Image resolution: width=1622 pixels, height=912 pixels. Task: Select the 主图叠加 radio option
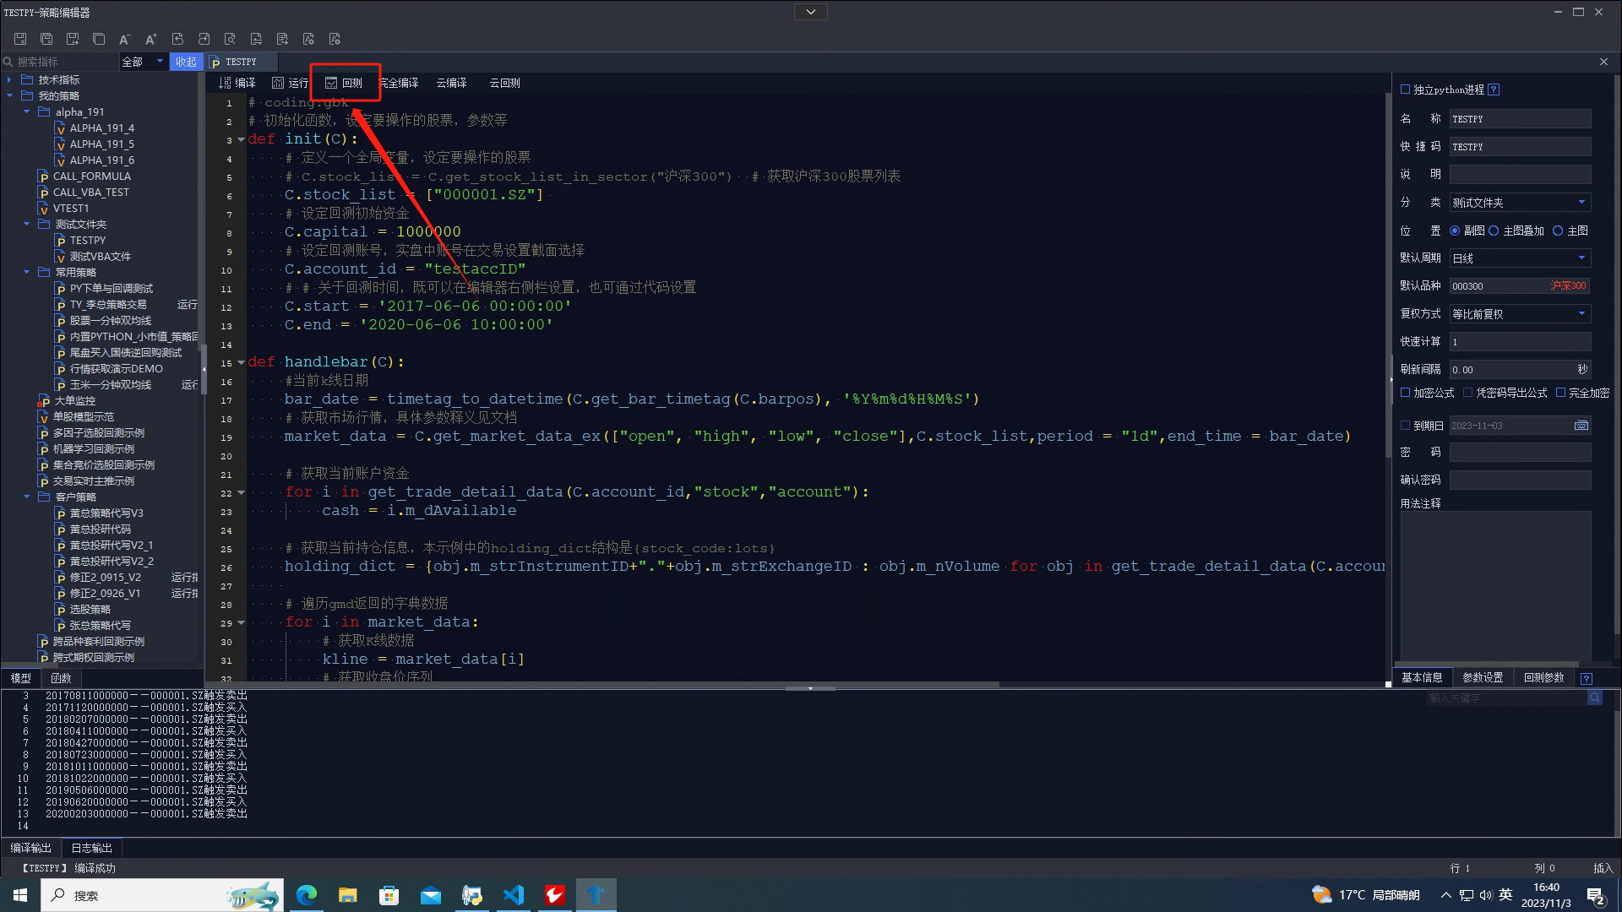click(1494, 231)
